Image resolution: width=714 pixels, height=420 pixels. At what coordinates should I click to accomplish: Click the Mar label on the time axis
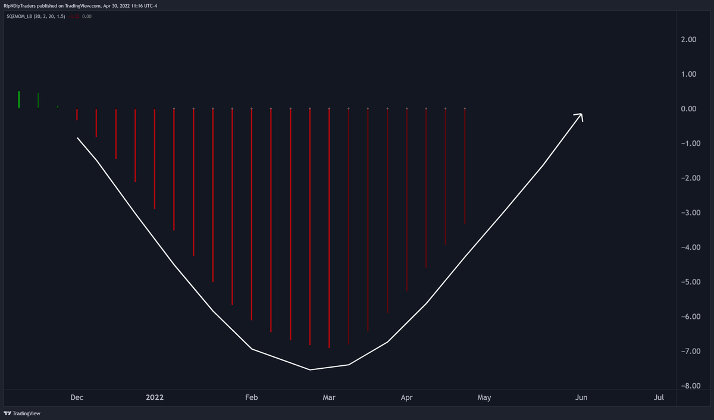(328, 397)
